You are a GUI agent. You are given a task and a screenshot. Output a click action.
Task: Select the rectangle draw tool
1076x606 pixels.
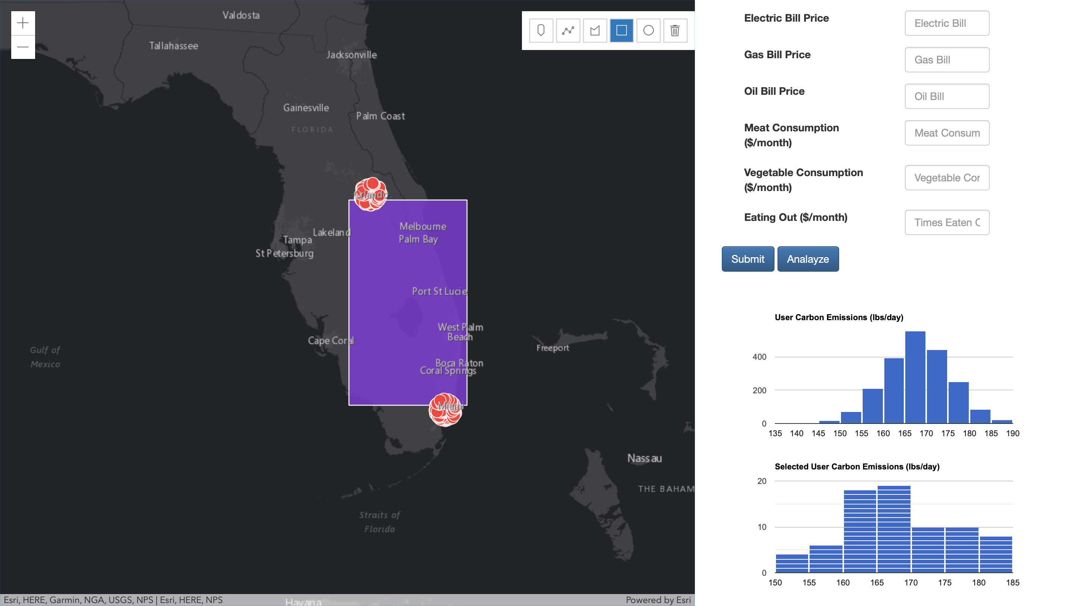pyautogui.click(x=622, y=31)
